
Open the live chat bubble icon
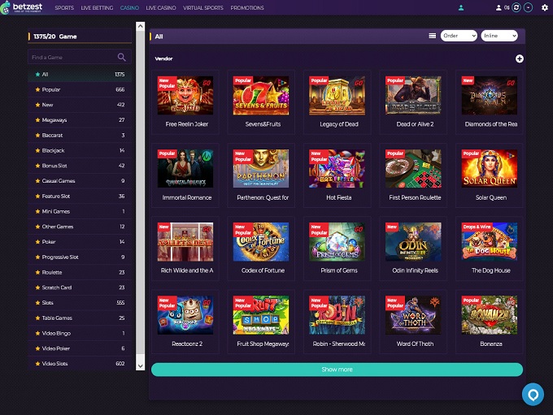point(533,394)
